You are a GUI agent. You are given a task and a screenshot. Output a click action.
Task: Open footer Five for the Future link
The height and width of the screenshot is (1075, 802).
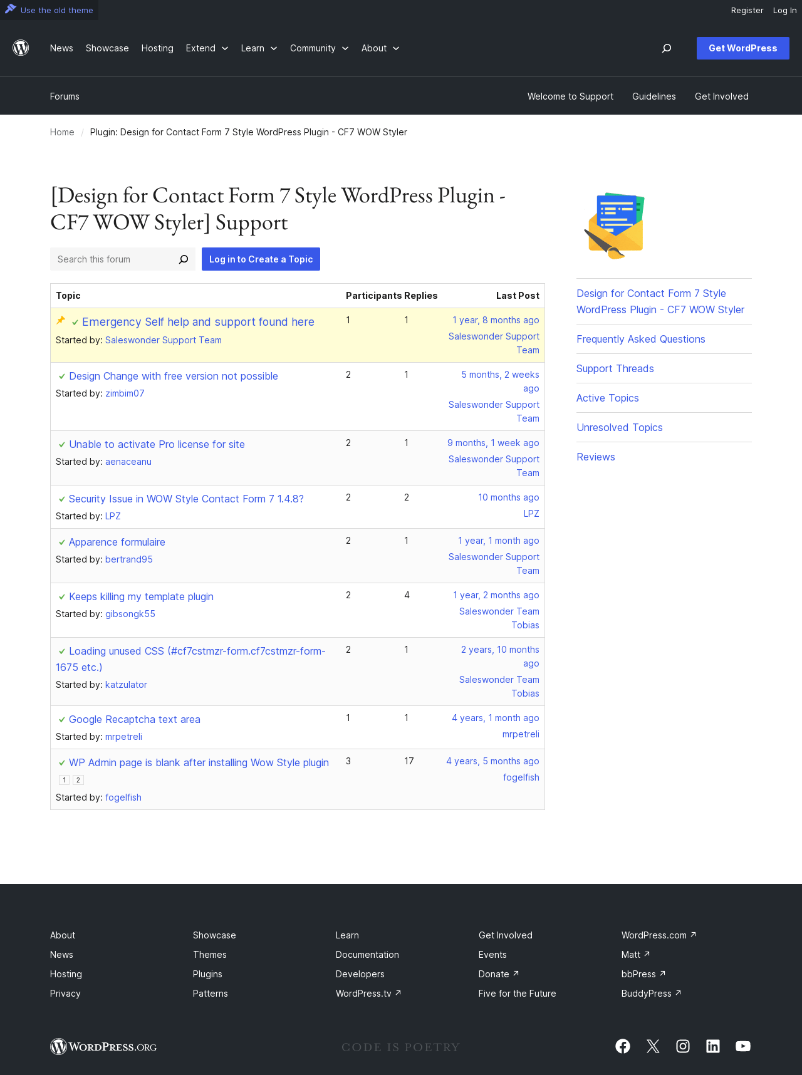[518, 994]
